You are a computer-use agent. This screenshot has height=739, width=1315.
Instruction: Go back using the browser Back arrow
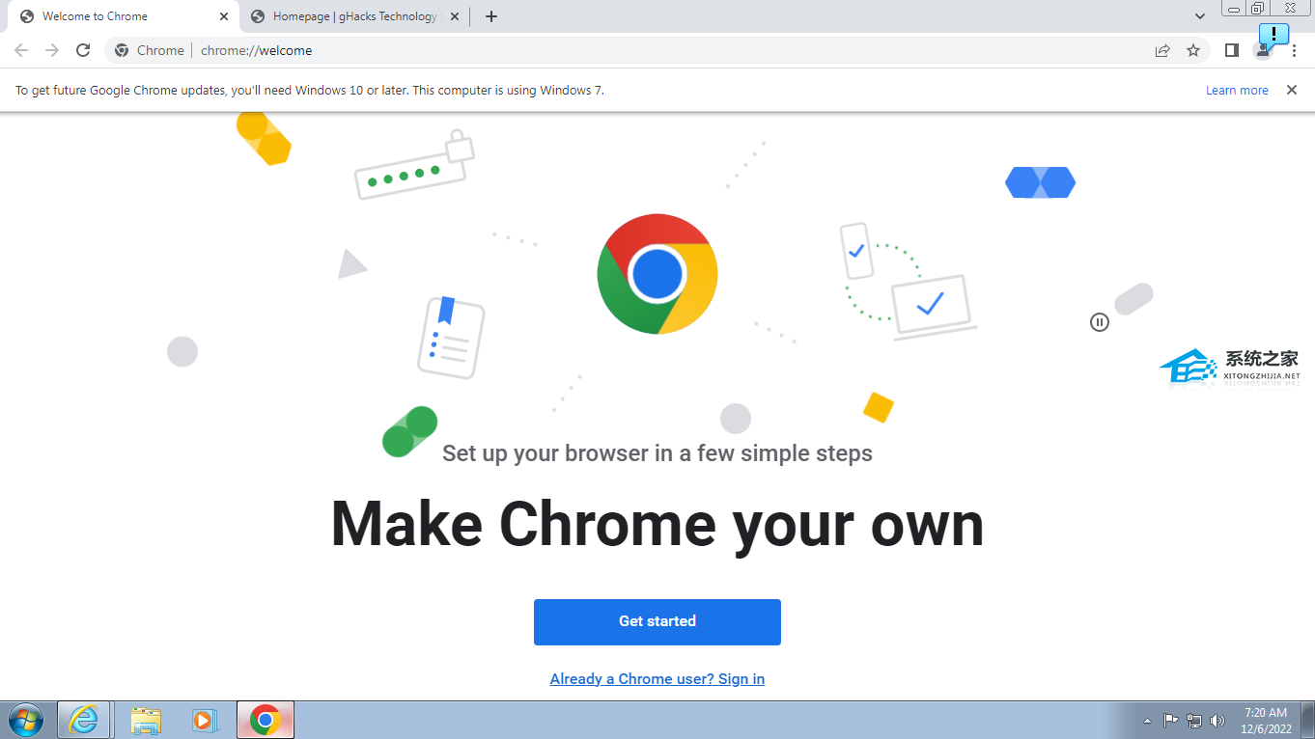coord(21,50)
